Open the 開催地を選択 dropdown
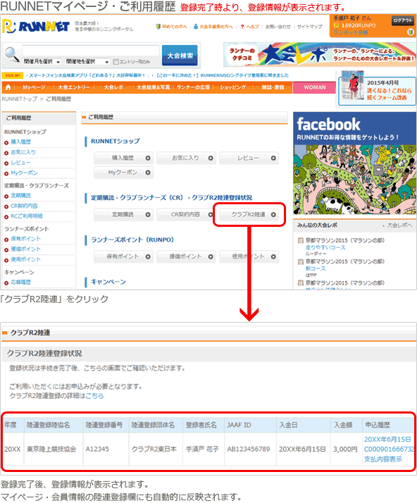Screen dimensions: 417x503 (87, 61)
